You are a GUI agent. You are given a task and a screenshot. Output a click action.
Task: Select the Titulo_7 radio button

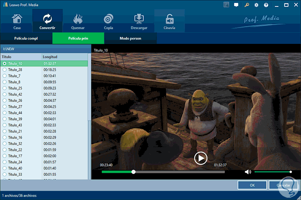point(4,76)
